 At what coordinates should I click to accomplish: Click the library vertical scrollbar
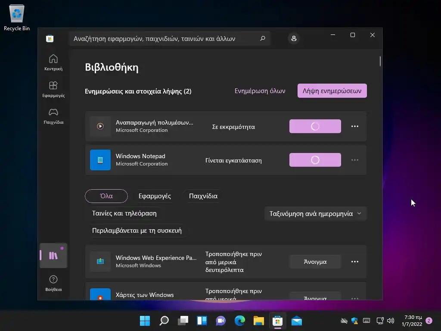tap(380, 61)
